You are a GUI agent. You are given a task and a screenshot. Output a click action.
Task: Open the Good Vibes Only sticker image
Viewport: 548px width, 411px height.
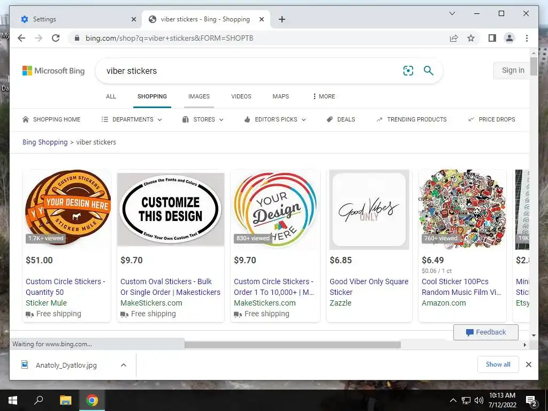[x=369, y=210]
